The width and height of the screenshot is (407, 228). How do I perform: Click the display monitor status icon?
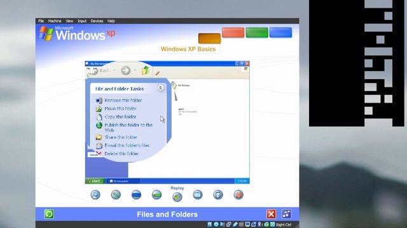[247, 225]
